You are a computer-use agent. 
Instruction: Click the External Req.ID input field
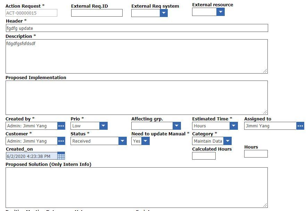pos(97,13)
